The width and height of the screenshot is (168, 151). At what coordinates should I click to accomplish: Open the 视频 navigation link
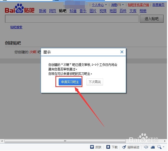pos(103,11)
